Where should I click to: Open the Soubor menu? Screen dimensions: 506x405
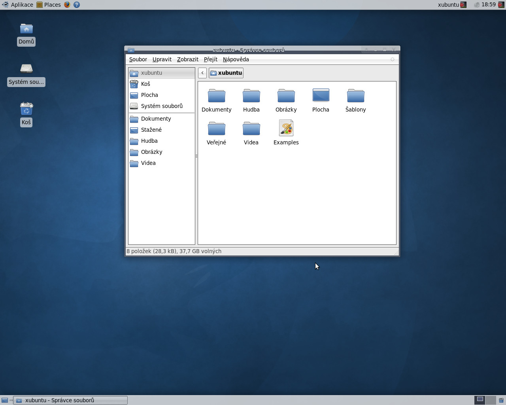[138, 59]
